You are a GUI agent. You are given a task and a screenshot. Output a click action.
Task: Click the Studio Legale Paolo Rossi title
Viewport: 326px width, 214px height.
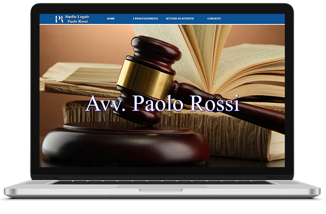click(77, 19)
